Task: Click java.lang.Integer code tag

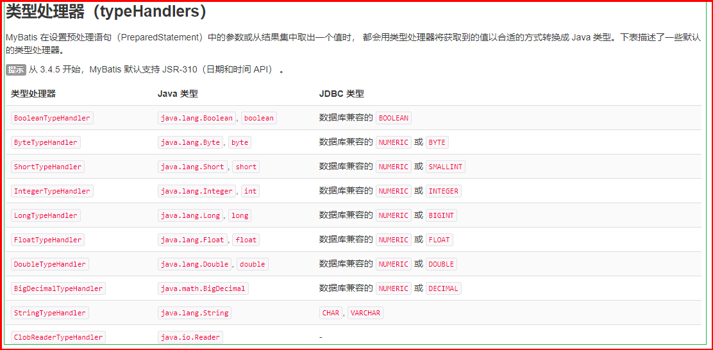Action: (x=197, y=191)
